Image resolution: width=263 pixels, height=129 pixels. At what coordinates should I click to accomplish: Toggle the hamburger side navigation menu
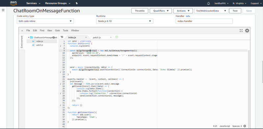(x=3, y=10)
